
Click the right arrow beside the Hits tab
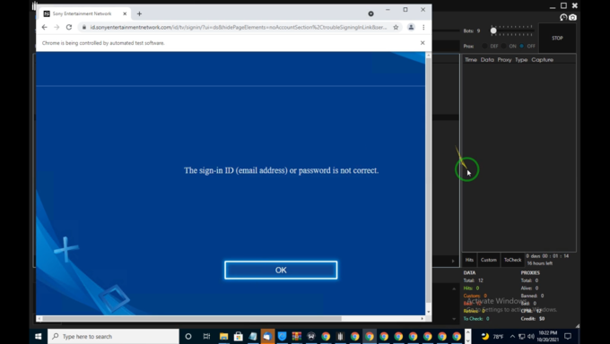pyautogui.click(x=453, y=261)
